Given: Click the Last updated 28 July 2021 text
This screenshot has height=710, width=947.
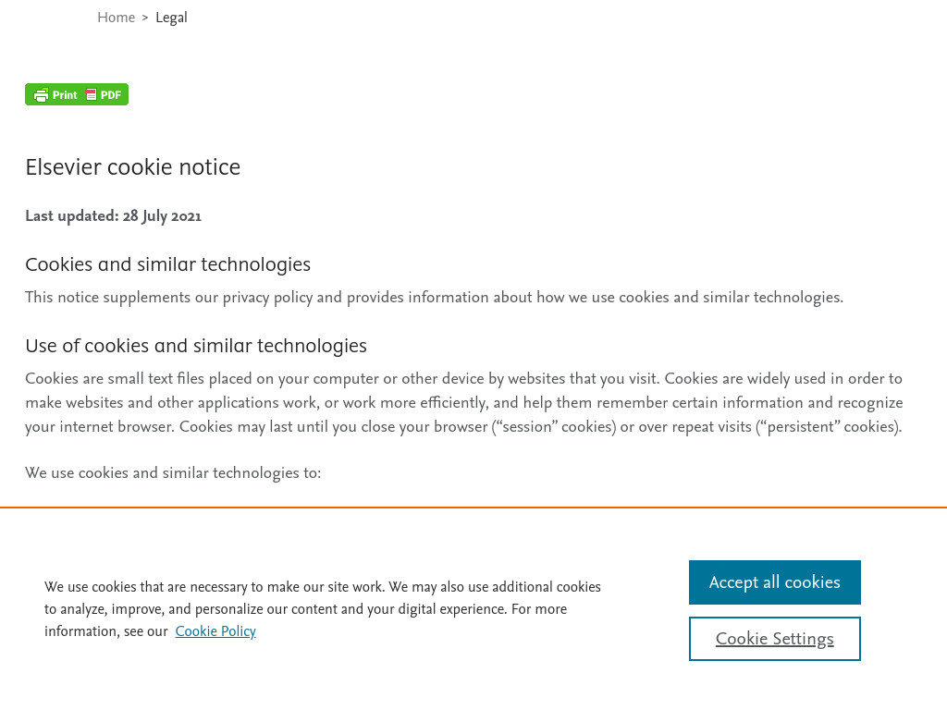Looking at the screenshot, I should click(x=114, y=215).
